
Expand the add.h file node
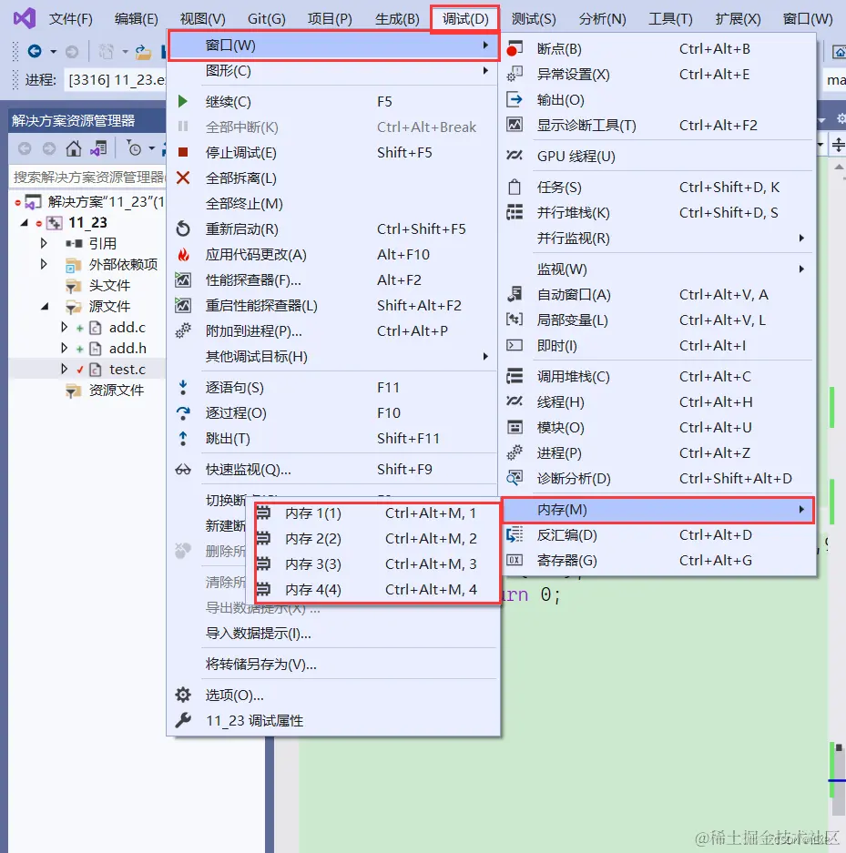pyautogui.click(x=64, y=348)
